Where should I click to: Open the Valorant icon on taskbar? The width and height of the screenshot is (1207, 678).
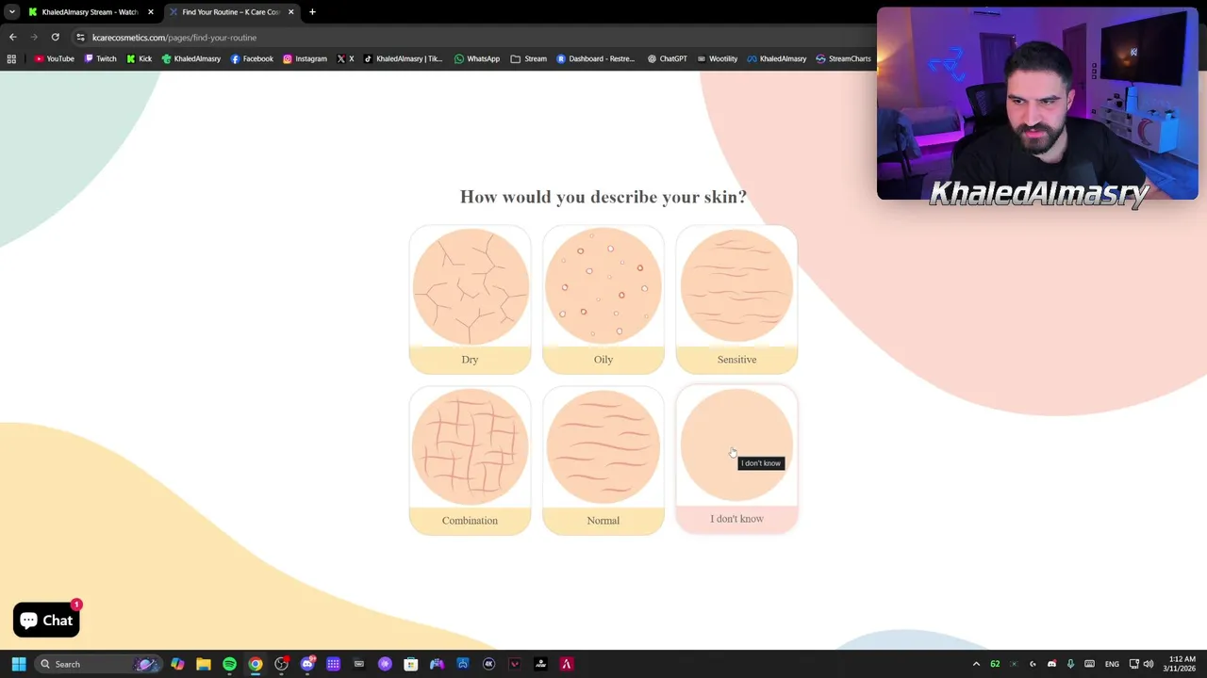[514, 664]
